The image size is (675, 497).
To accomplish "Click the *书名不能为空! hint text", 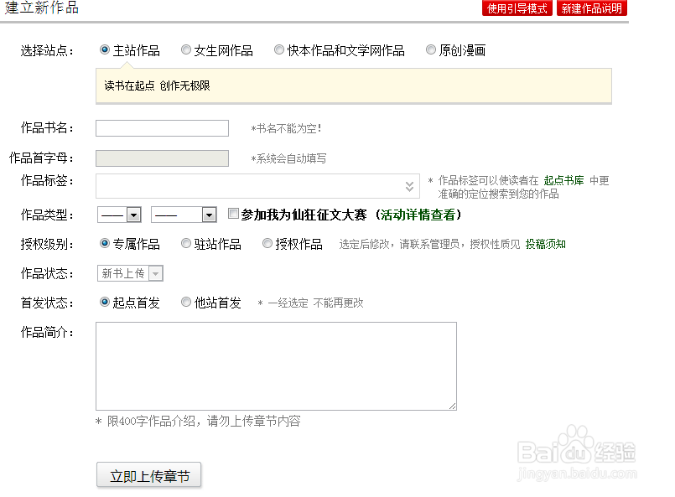I will pos(286,129).
